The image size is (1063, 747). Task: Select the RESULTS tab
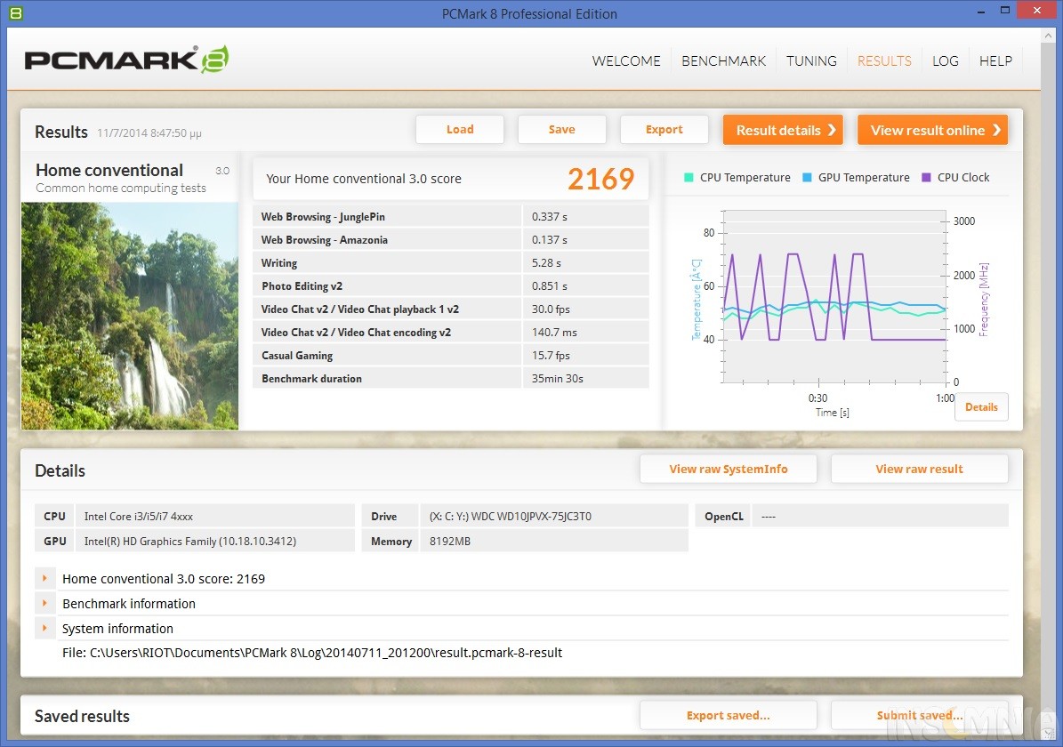pyautogui.click(x=884, y=61)
